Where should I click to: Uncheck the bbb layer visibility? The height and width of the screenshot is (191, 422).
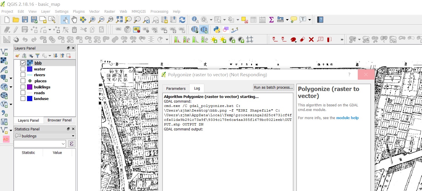click(23, 63)
